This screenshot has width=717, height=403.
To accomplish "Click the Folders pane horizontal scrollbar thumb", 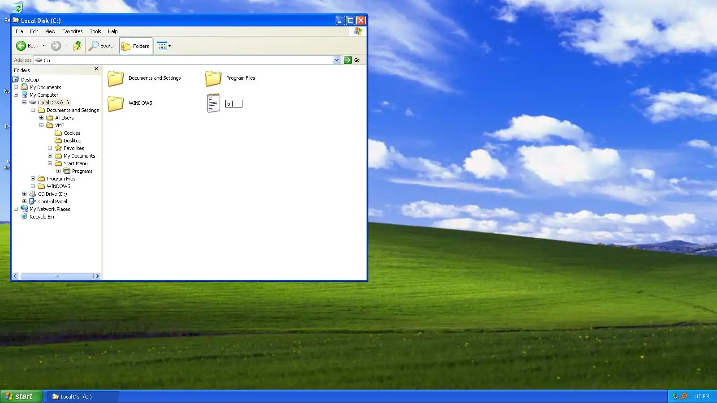I will (x=56, y=276).
